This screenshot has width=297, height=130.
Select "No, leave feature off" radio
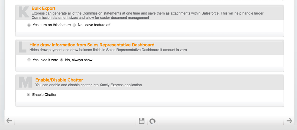(74, 25)
